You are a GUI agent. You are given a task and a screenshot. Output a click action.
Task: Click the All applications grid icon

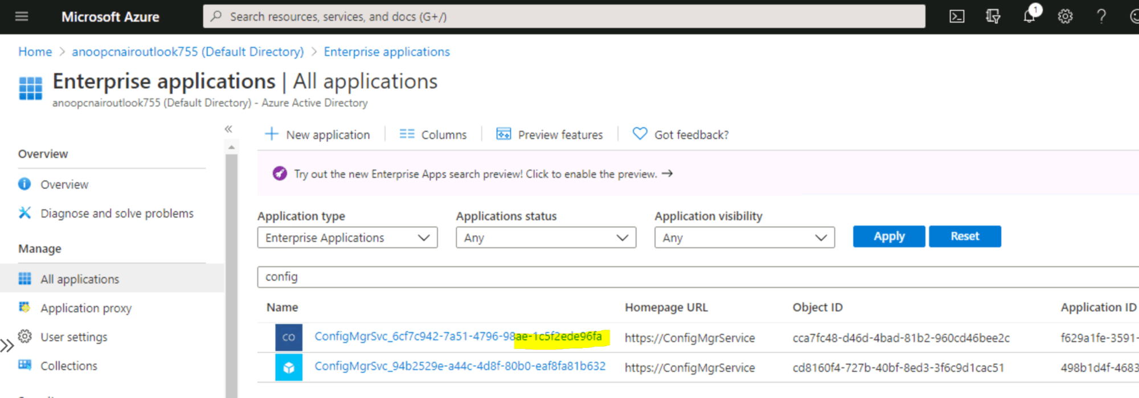point(24,278)
